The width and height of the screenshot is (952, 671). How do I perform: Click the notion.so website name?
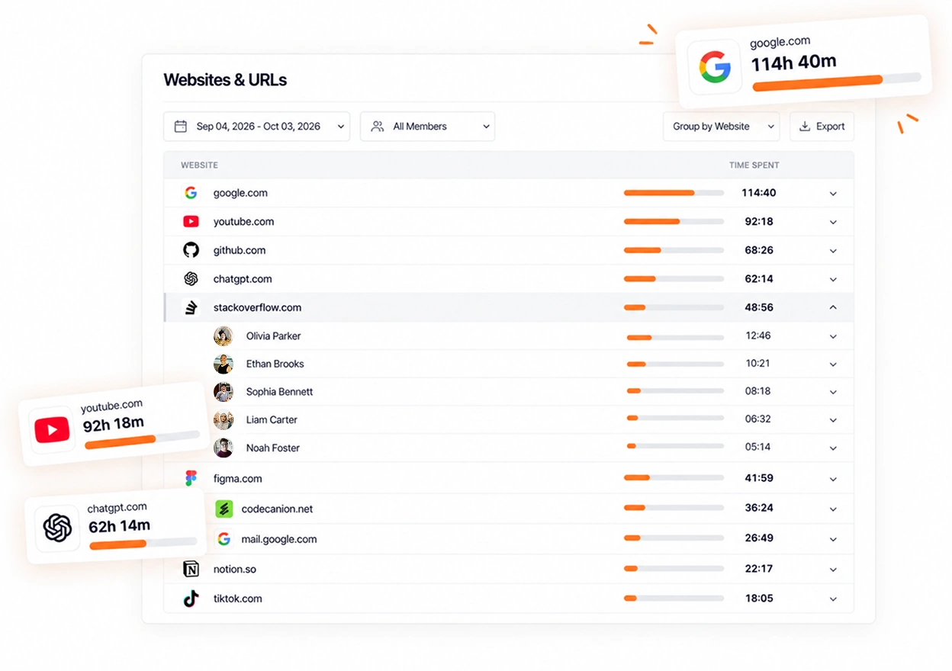coord(234,569)
